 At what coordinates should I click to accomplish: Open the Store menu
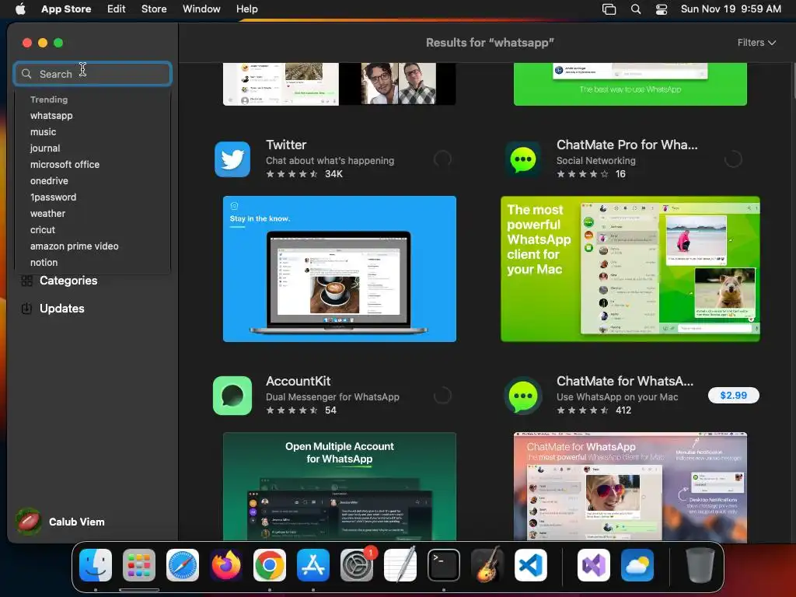coord(154,9)
